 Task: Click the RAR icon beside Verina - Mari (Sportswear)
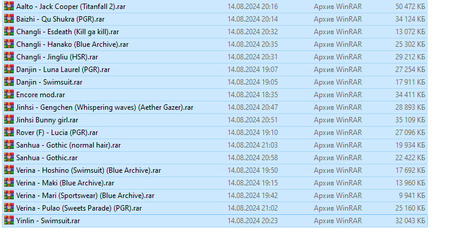9,195
